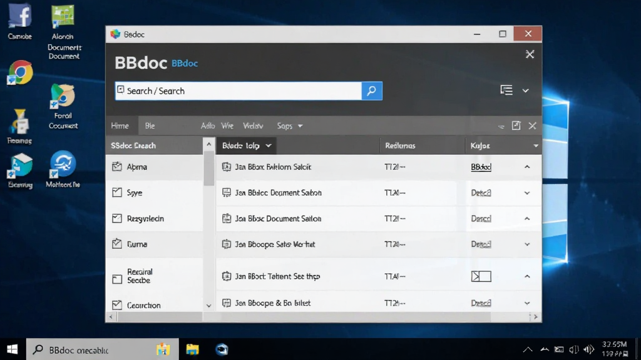Screen dimensions: 641x360
Task: Toggle the Apma checkbox
Action: [117, 166]
